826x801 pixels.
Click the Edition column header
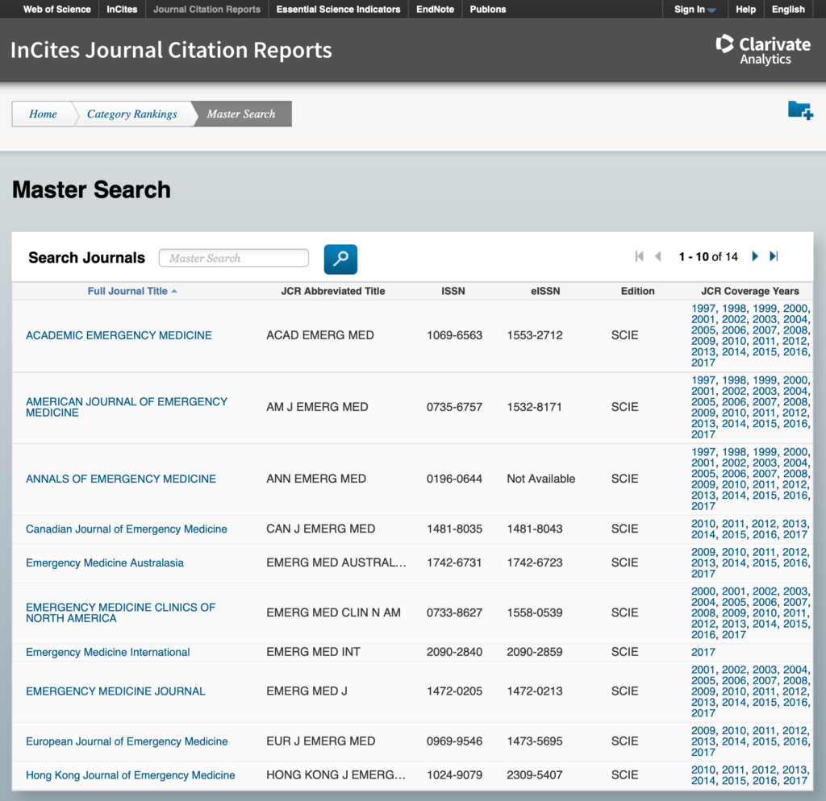coord(637,291)
